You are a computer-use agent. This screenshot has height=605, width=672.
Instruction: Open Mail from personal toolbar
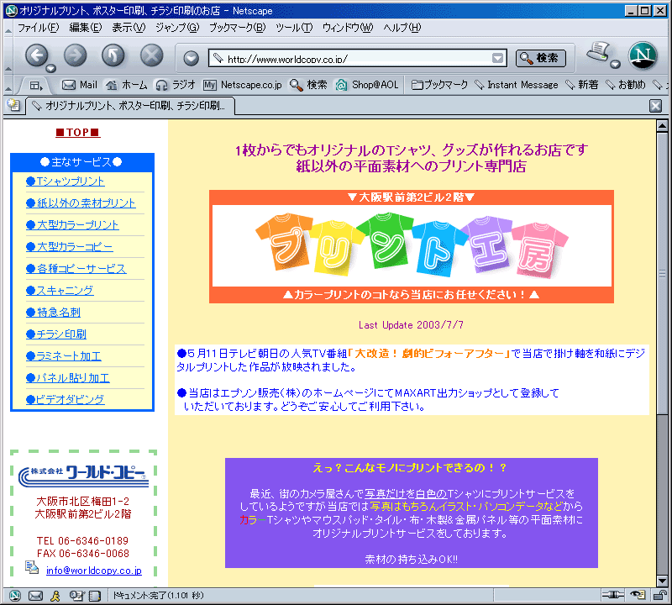coord(80,85)
